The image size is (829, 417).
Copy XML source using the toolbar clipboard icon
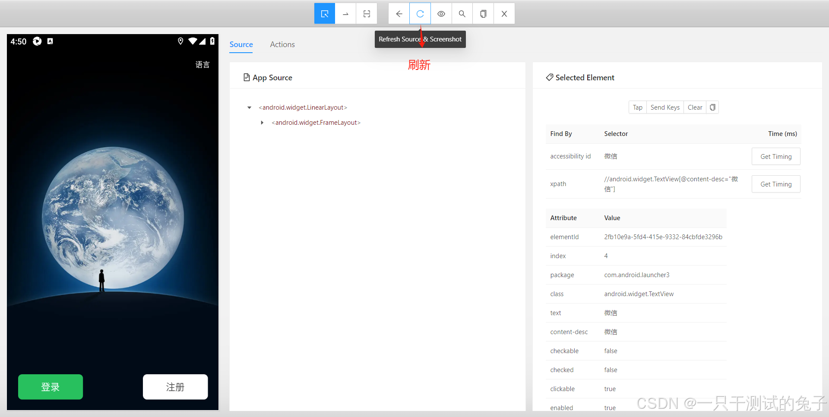(483, 14)
